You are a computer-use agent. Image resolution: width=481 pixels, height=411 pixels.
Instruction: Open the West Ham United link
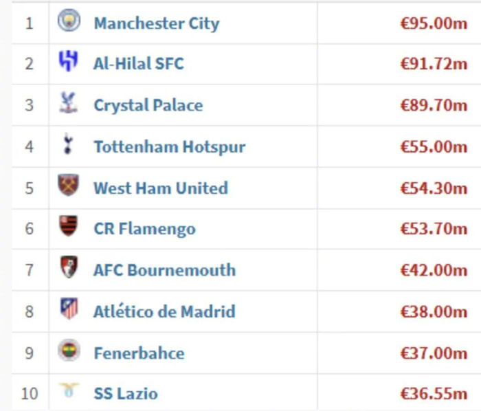(x=161, y=188)
